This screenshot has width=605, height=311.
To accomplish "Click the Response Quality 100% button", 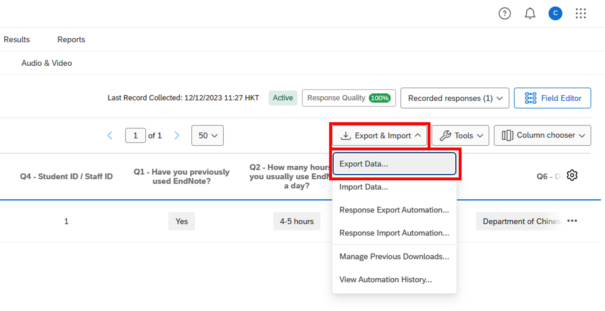I will pyautogui.click(x=349, y=98).
